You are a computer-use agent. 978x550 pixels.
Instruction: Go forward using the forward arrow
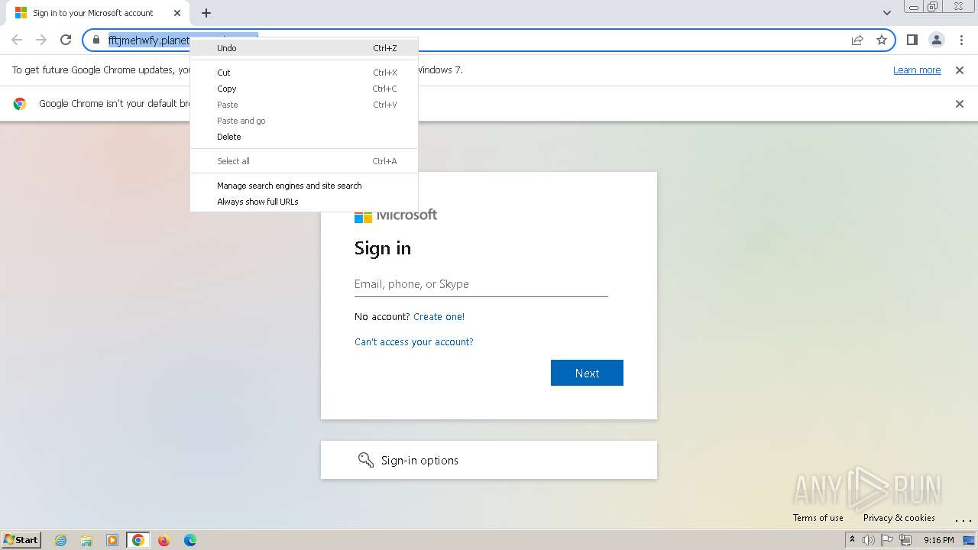[x=41, y=40]
